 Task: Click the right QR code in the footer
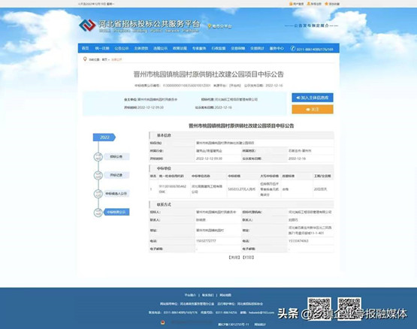tap(349, 309)
